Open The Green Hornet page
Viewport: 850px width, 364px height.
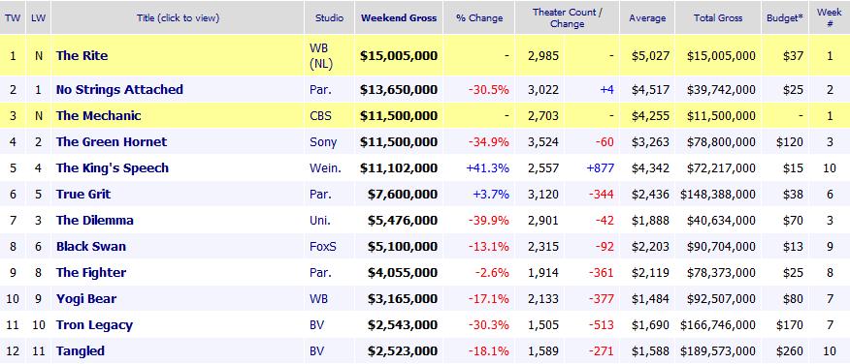112,141
